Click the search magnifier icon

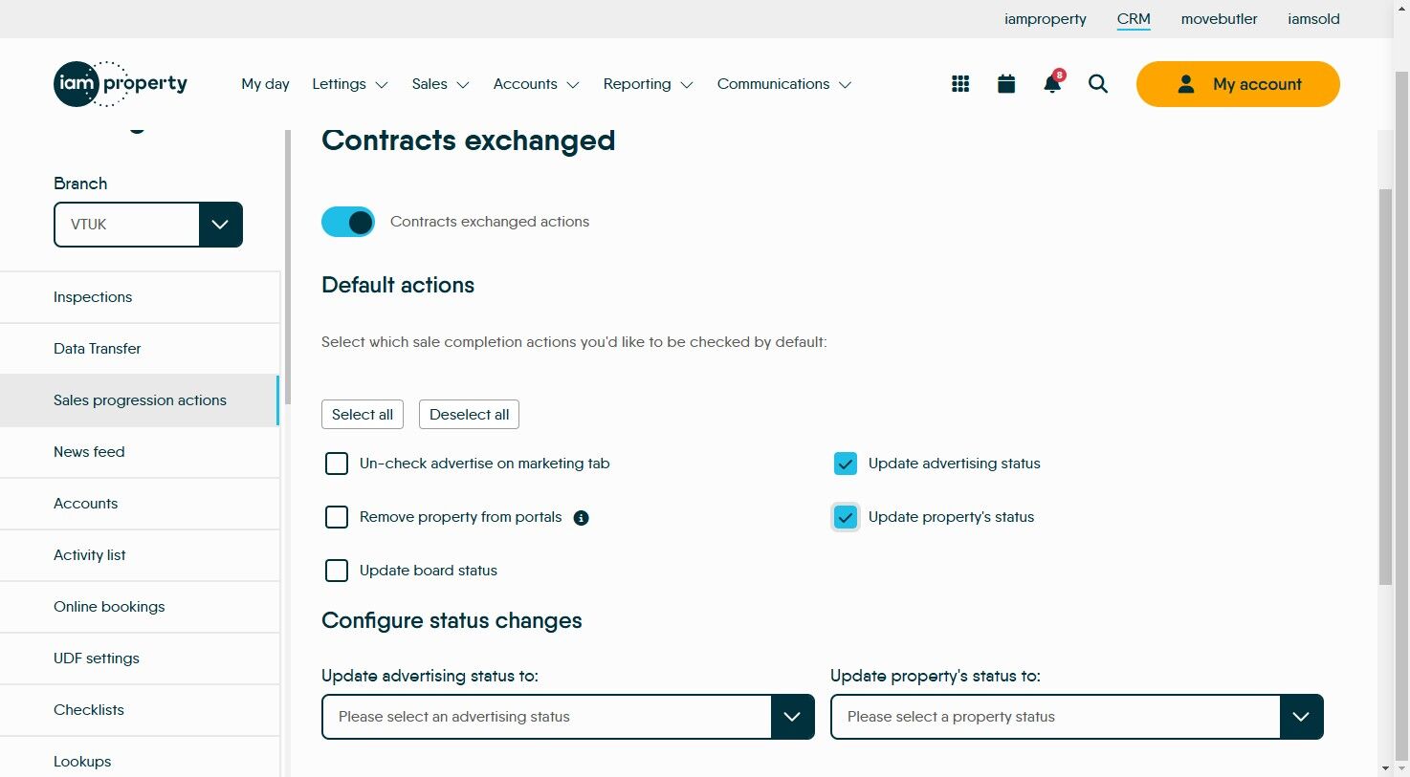(1098, 84)
